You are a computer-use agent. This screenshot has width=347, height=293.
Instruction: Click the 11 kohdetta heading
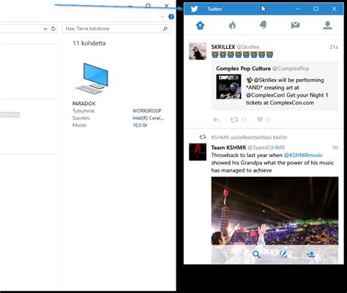(x=89, y=43)
